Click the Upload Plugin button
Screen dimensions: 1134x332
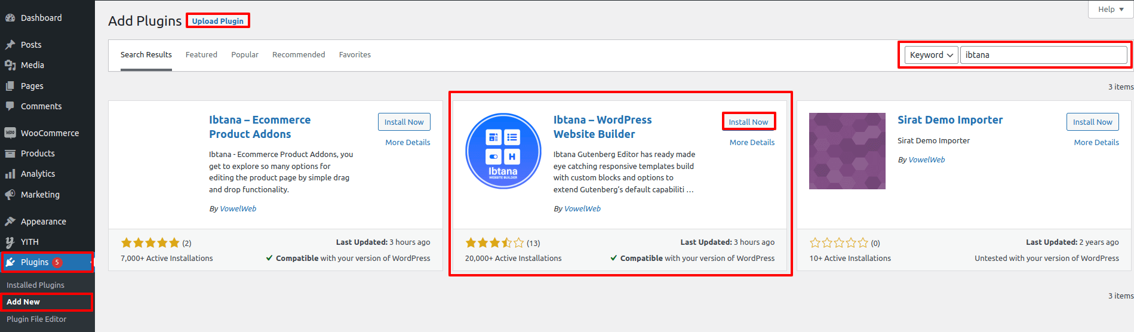coord(218,21)
